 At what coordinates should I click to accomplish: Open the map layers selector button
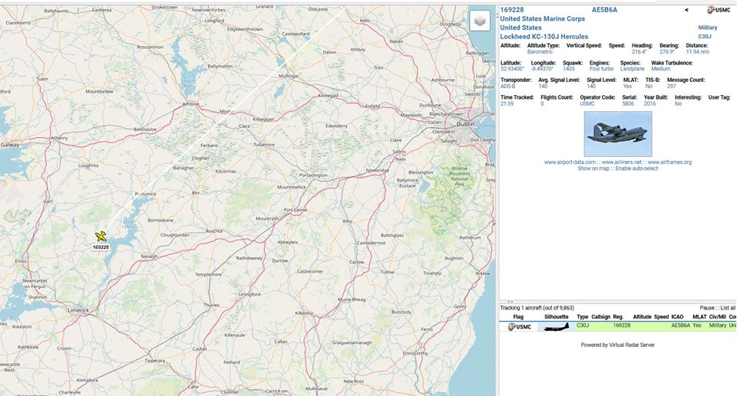[x=479, y=21]
